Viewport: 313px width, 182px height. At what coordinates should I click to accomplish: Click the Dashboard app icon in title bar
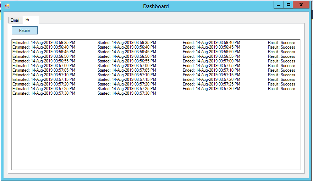tap(7, 6)
